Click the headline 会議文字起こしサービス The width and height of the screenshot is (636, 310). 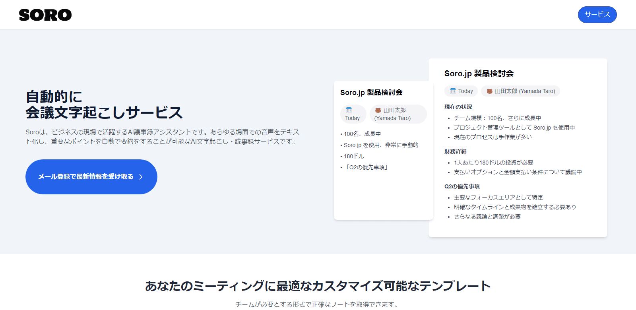[x=104, y=113]
